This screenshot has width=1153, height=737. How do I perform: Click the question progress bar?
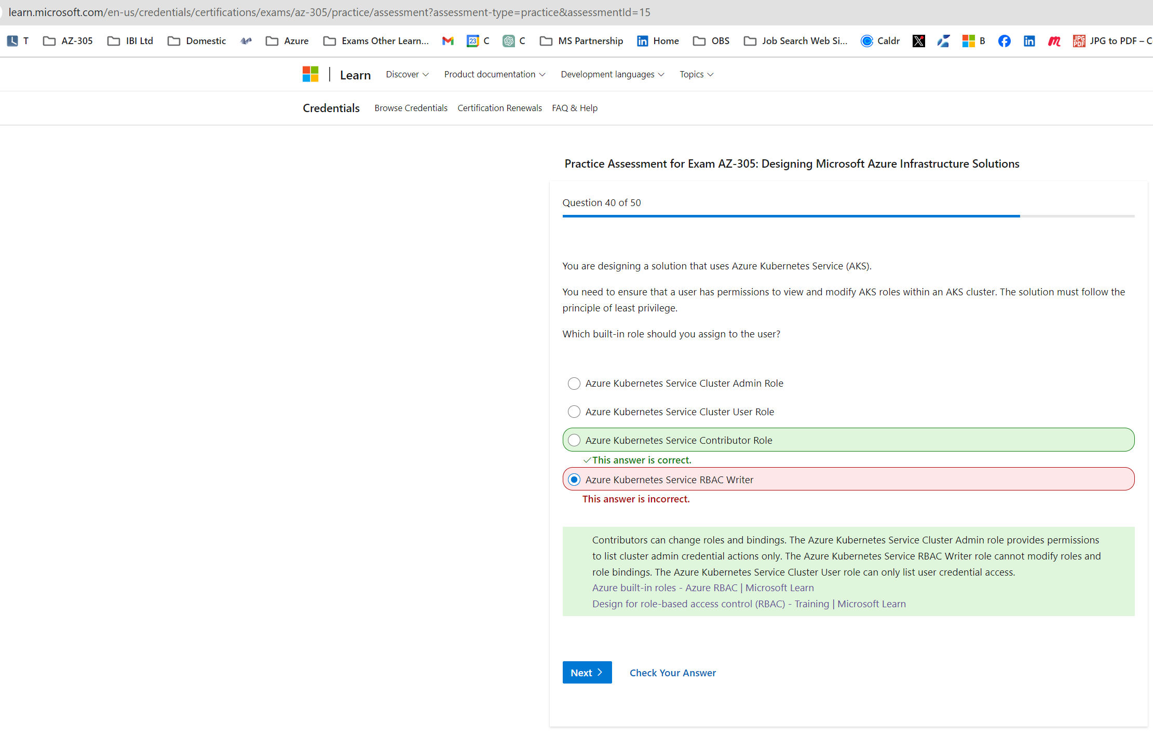click(x=848, y=216)
